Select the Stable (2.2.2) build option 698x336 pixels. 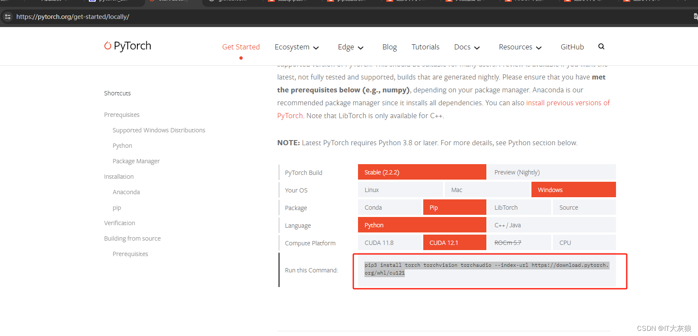click(422, 172)
